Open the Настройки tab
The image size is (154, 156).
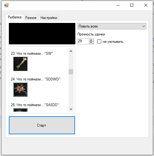coord(49,18)
